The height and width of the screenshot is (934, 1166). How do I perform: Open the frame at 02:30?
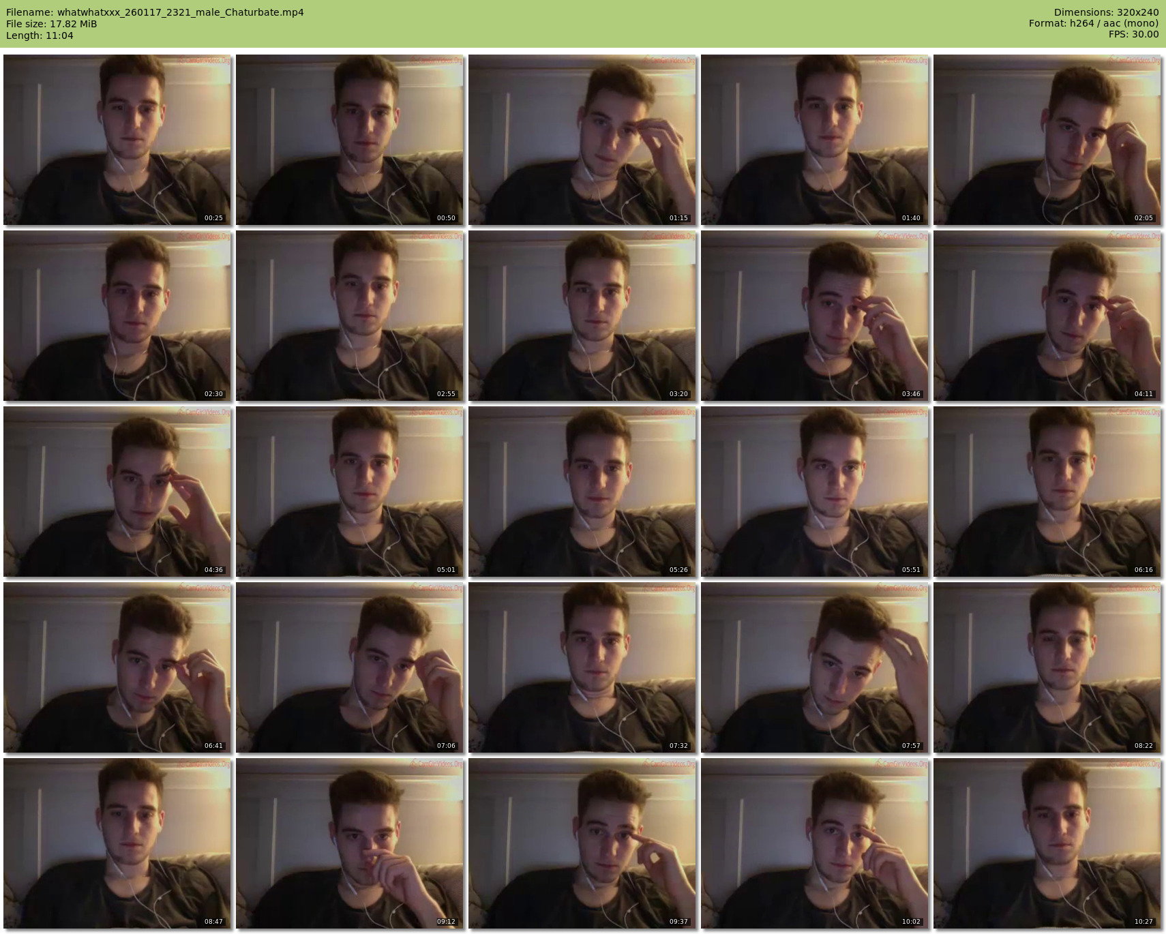coord(117,316)
